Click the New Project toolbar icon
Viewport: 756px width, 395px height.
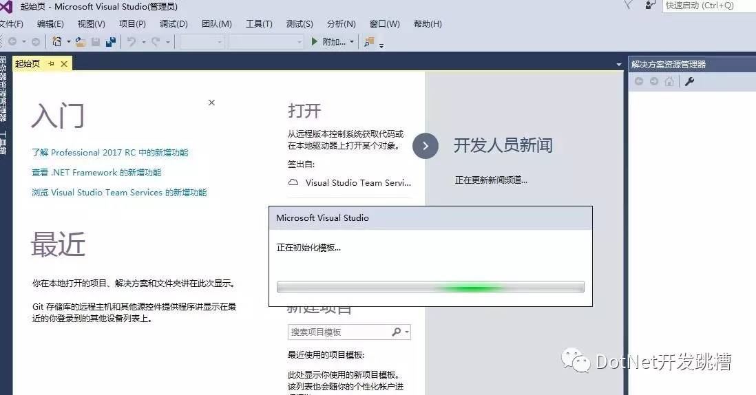click(57, 42)
